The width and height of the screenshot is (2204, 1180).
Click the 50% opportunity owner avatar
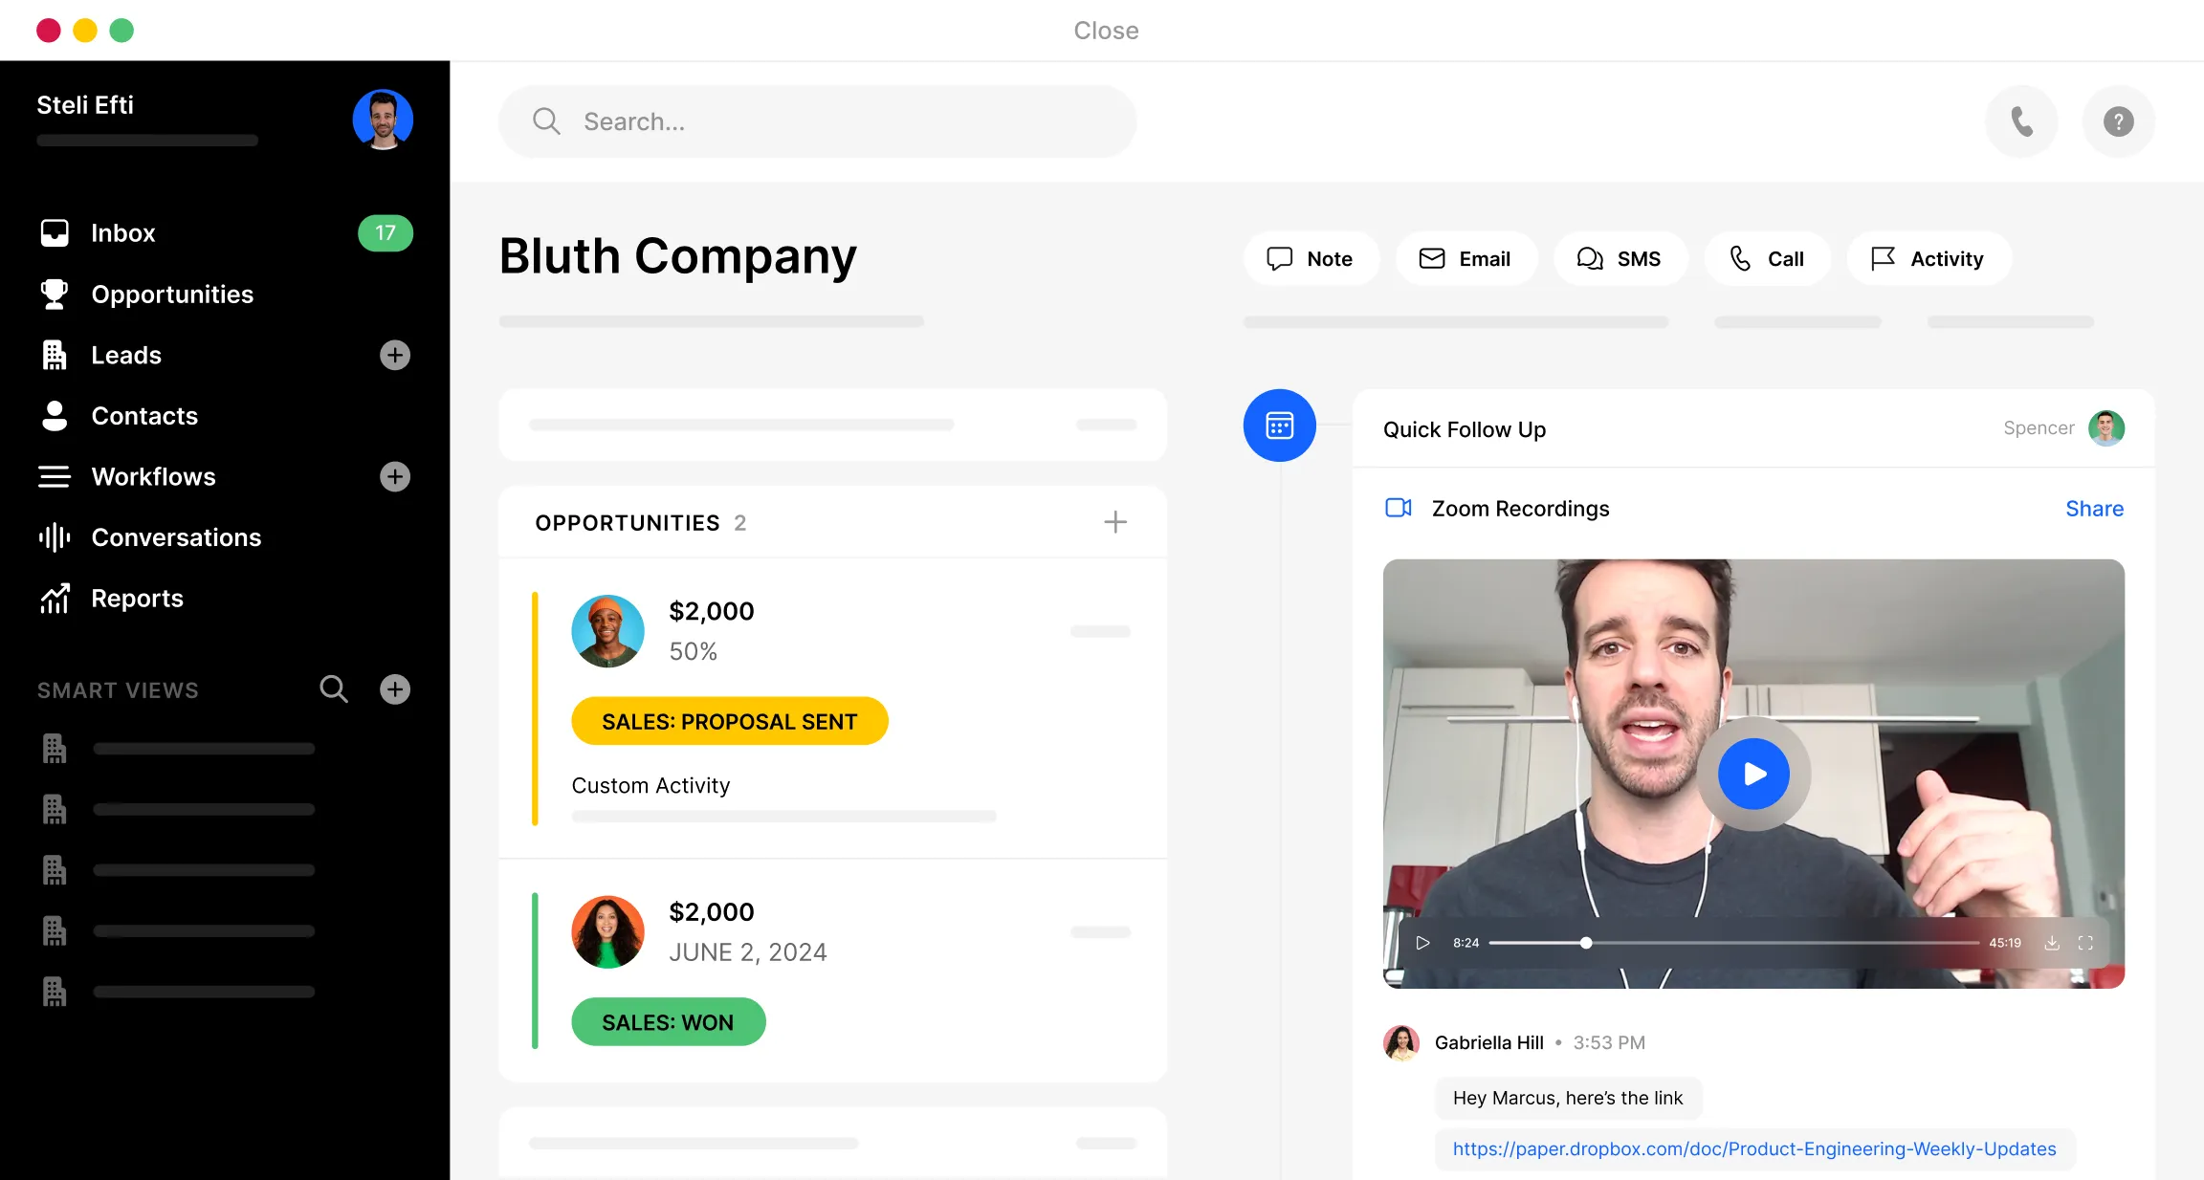coord(607,631)
